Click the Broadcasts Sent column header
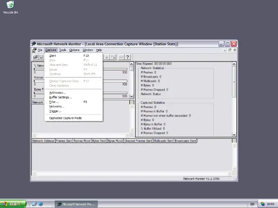 (185, 141)
